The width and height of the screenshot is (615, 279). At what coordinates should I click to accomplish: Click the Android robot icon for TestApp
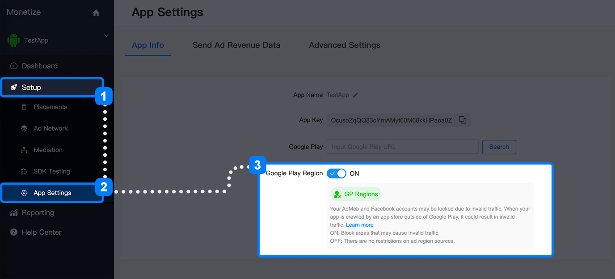click(14, 40)
